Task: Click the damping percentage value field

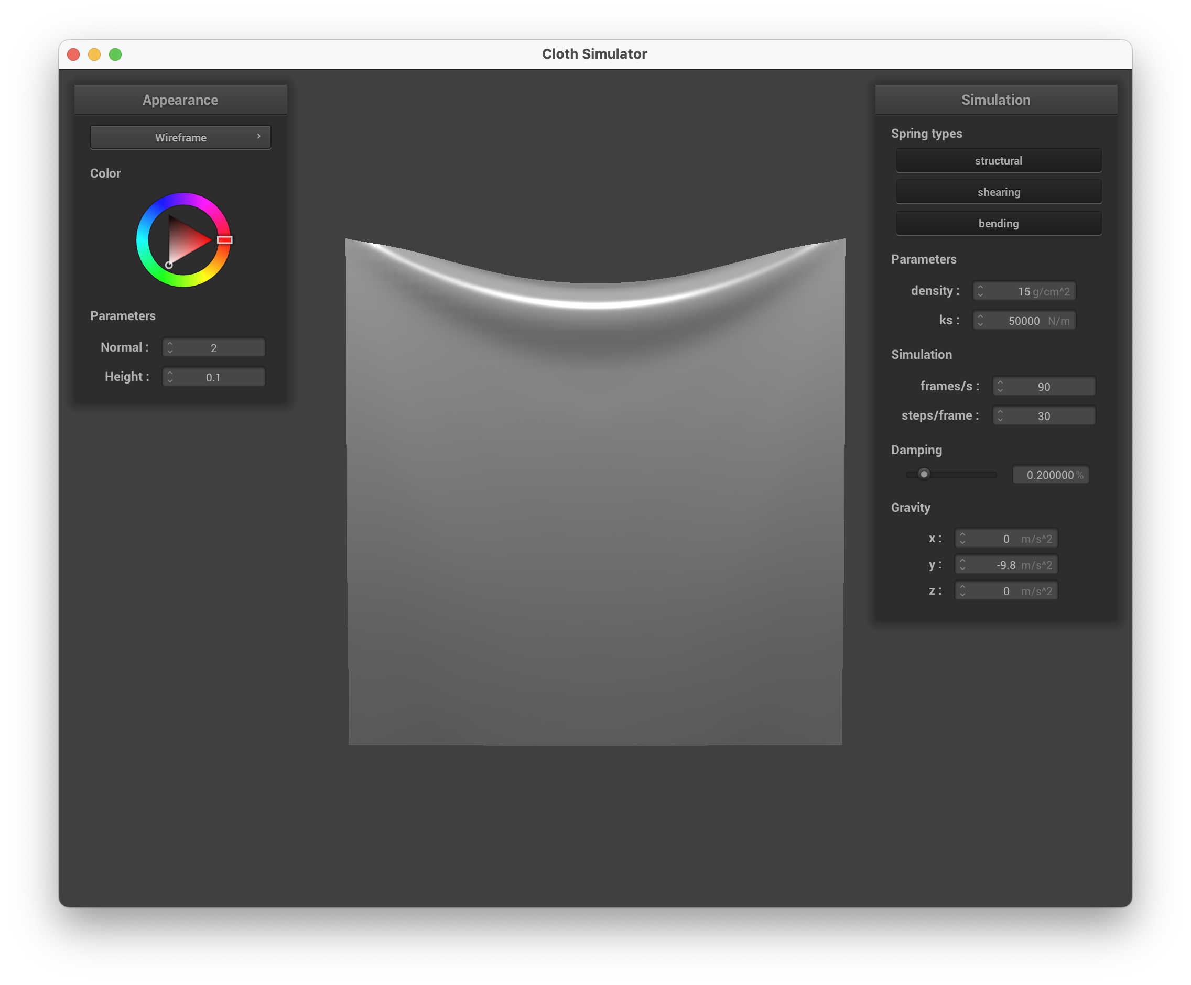Action: pyautogui.click(x=1050, y=475)
